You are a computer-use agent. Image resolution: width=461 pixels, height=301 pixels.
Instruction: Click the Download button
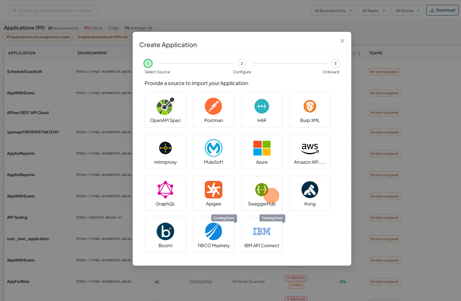(442, 10)
